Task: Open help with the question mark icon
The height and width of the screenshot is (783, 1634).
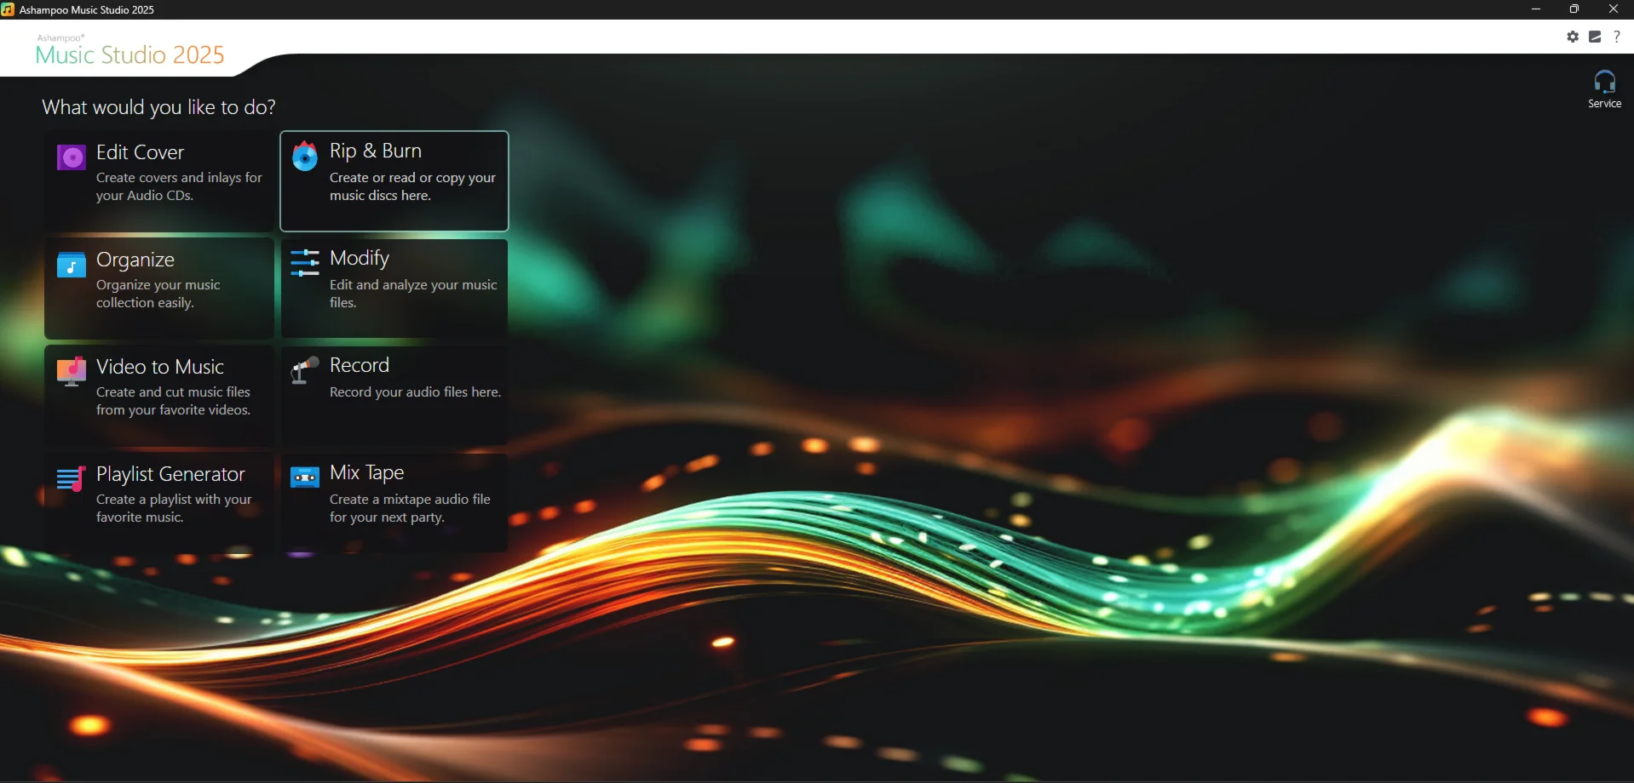Action: pyautogui.click(x=1617, y=37)
